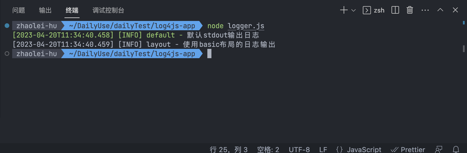Maximize panel with the up chevron
Viewport: 467px width, 153px height.
pyautogui.click(x=440, y=10)
